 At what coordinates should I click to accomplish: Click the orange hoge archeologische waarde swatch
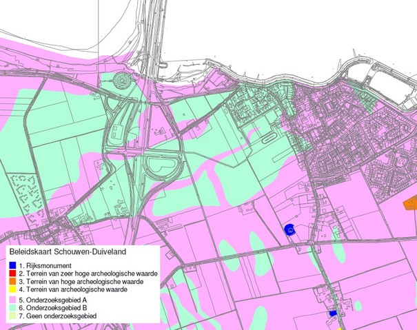(x=12, y=281)
